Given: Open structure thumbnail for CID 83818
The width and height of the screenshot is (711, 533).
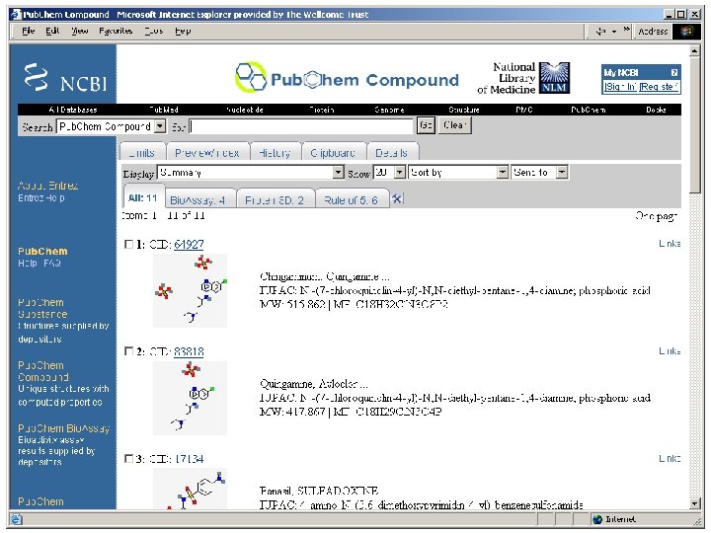Looking at the screenshot, I should [190, 399].
